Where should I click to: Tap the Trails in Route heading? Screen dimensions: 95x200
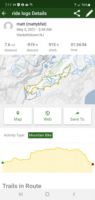pyautogui.click(x=22, y=186)
